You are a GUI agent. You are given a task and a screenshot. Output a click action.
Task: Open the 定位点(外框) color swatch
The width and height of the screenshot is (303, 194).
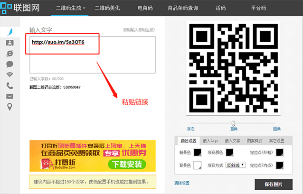click(280, 153)
